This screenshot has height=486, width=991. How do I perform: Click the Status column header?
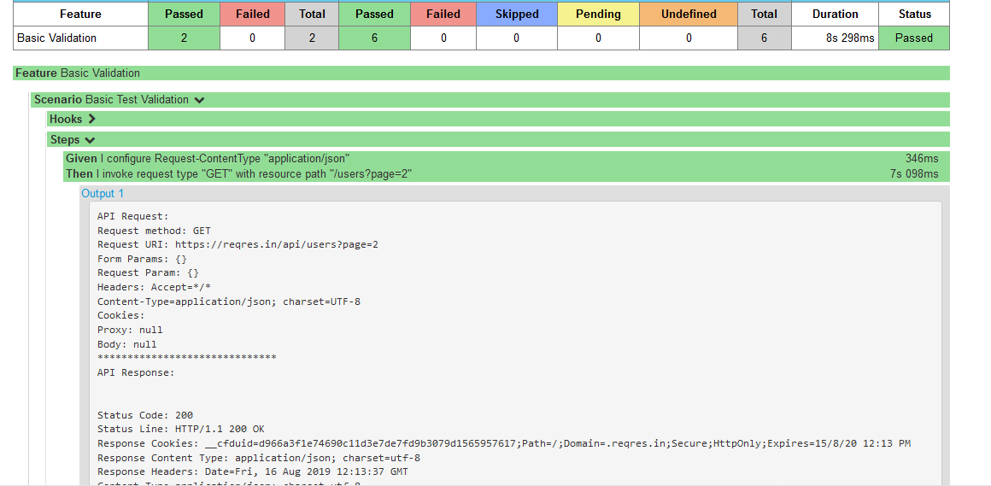[x=914, y=14]
